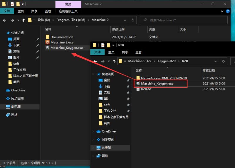Expand address bar history in Maschine 2 window
The image size is (235, 168).
pyautogui.click(x=125, y=20)
